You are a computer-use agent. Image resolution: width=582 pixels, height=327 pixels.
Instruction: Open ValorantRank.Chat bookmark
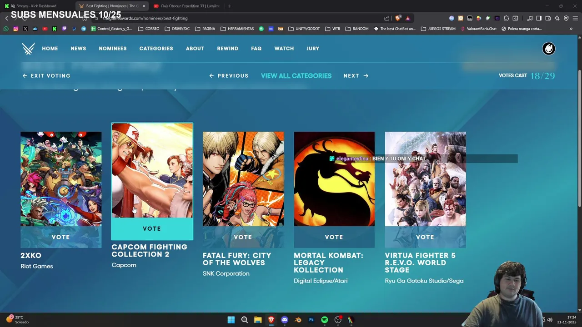(478, 29)
